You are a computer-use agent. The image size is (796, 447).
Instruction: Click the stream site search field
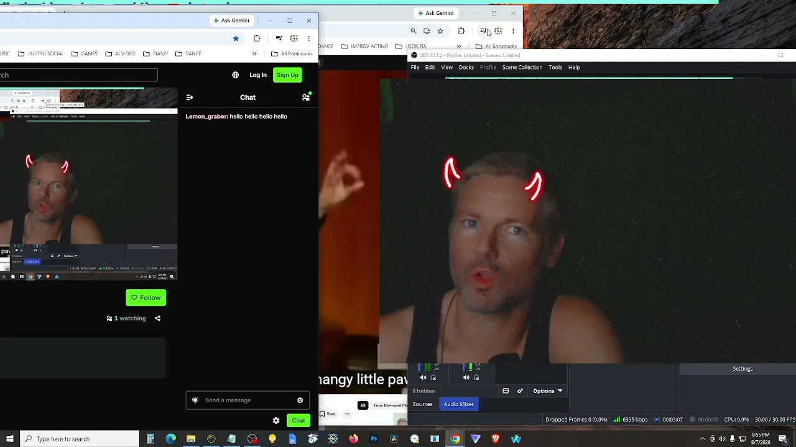pos(78,75)
